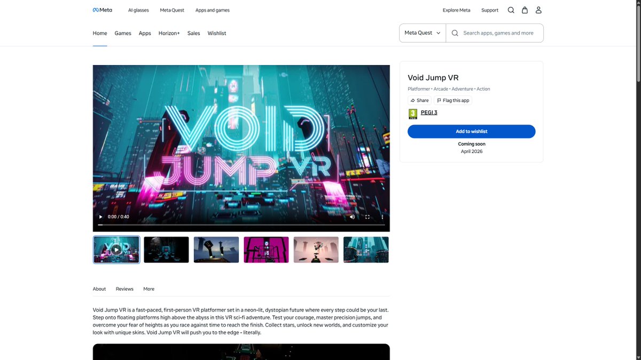This screenshot has height=360, width=641.
Task: Open the Apps and games menu
Action: (x=213, y=10)
